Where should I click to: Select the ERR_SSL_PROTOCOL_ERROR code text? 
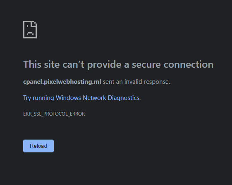54,114
